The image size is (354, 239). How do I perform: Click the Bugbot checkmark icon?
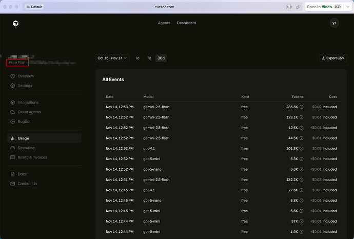click(13, 122)
